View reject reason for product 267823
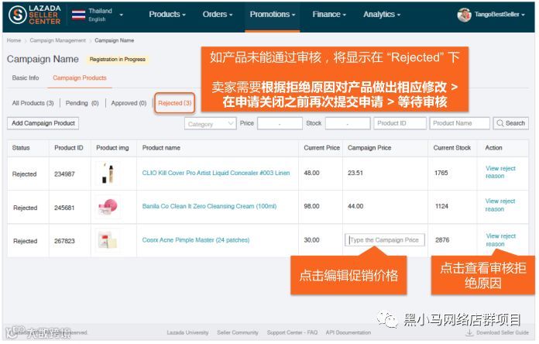 click(x=500, y=239)
